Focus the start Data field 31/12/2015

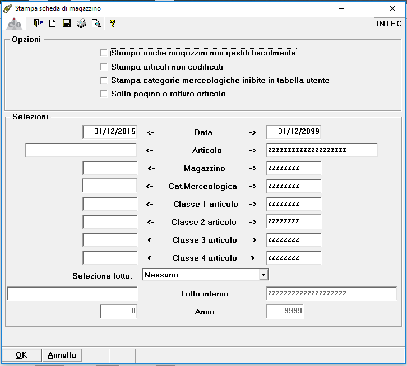110,132
